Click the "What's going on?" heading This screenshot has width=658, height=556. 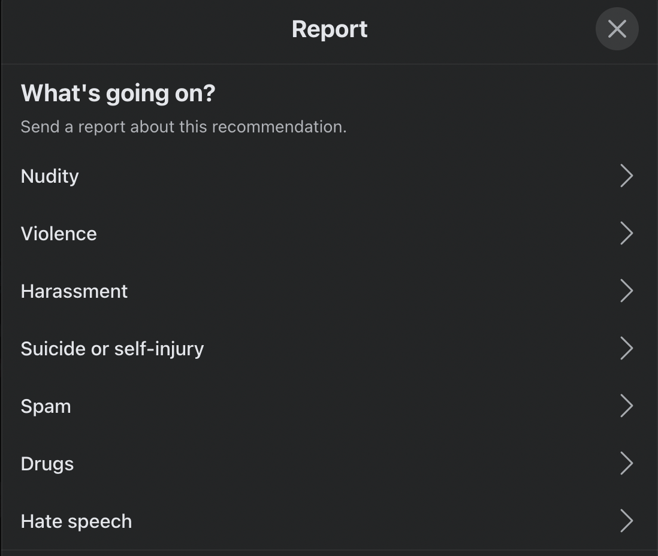pos(117,93)
